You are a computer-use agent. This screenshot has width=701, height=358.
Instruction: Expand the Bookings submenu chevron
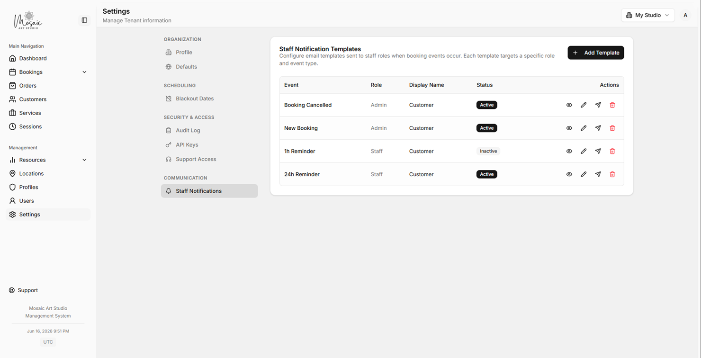(84, 72)
